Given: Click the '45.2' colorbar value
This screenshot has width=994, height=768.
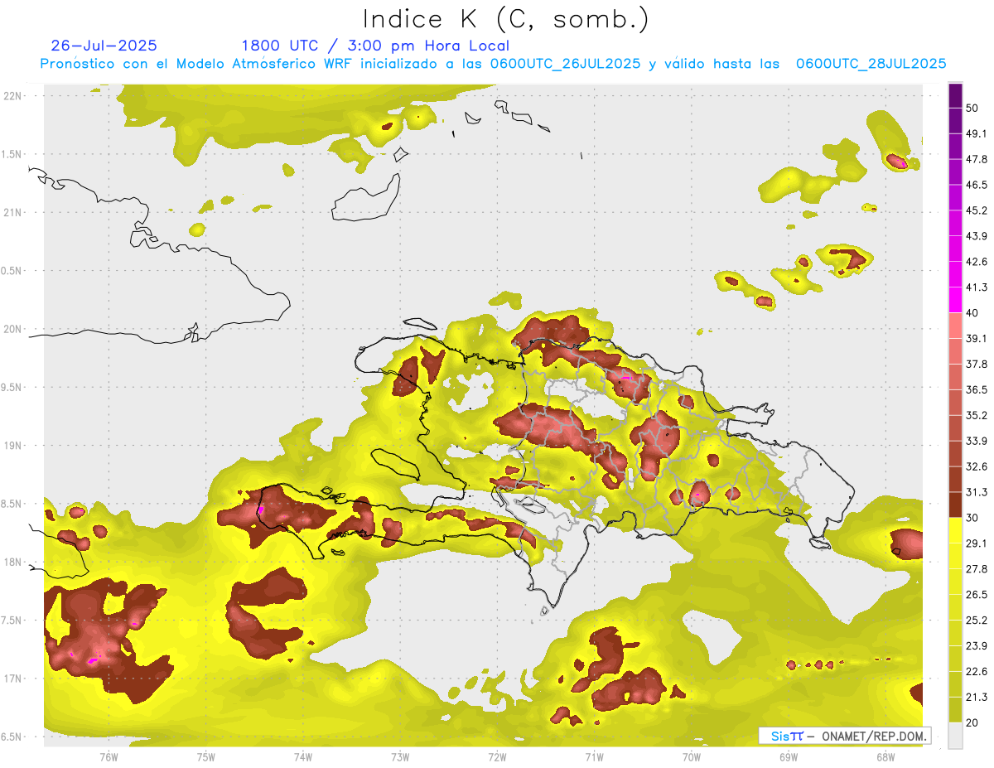Looking at the screenshot, I should [x=977, y=210].
